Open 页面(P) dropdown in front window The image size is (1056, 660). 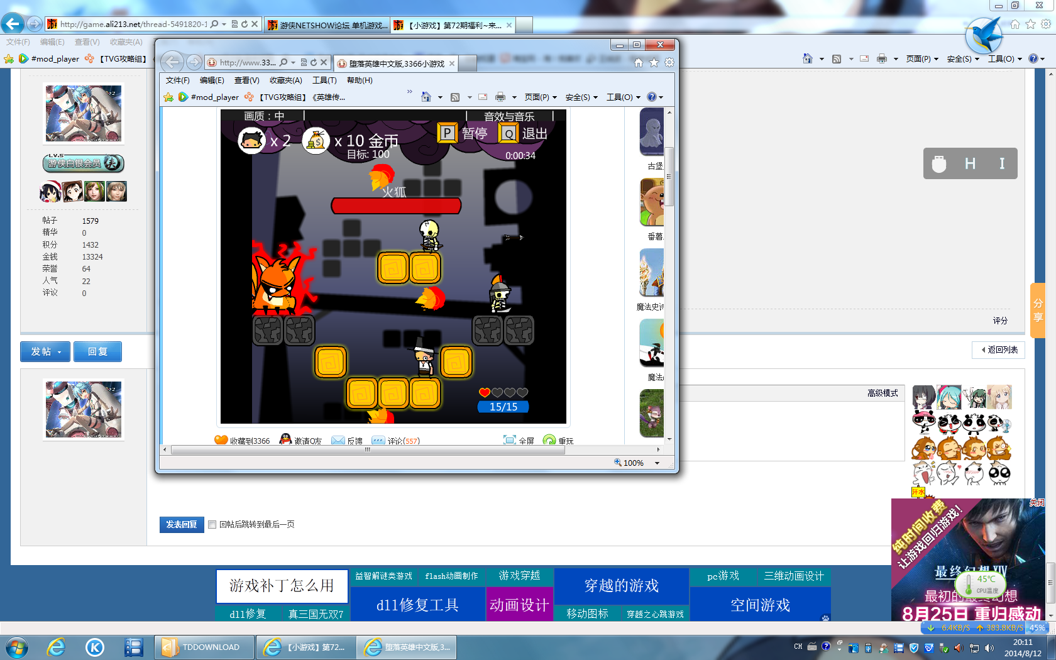pos(540,97)
